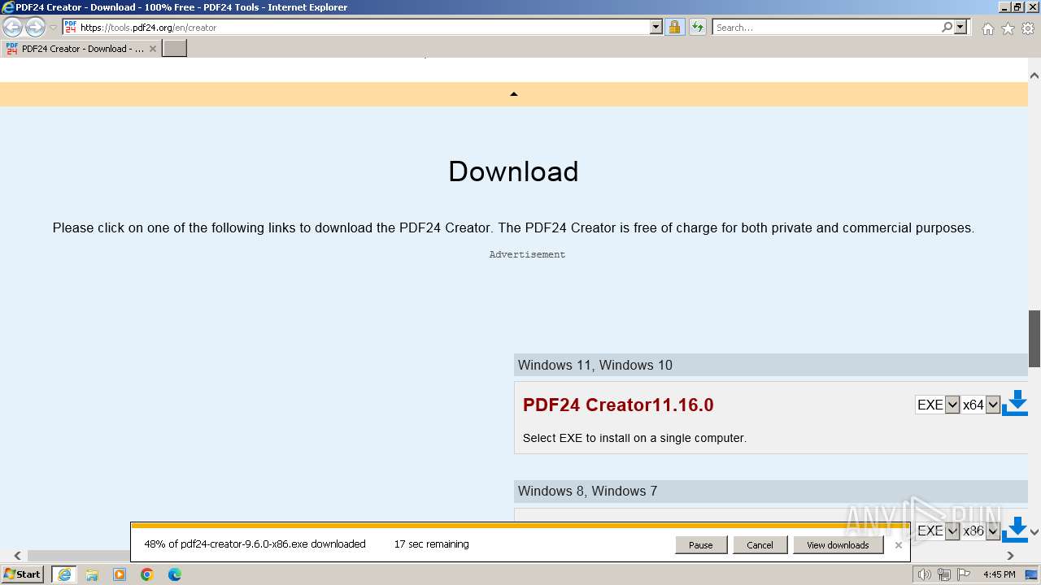Open EXE format dropdown in Windows 8 section
The height and width of the screenshot is (585, 1041).
coord(938,531)
